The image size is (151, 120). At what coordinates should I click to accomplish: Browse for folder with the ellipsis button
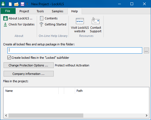(x=146, y=51)
